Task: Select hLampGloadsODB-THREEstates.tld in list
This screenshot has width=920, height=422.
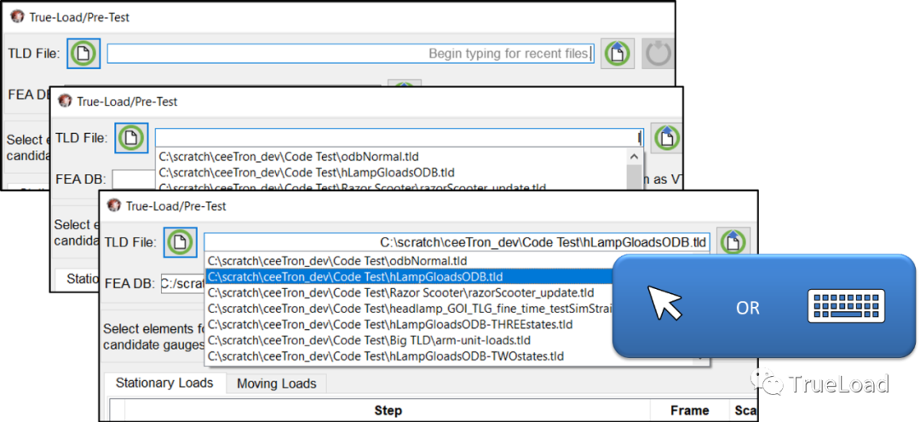Action: click(408, 324)
